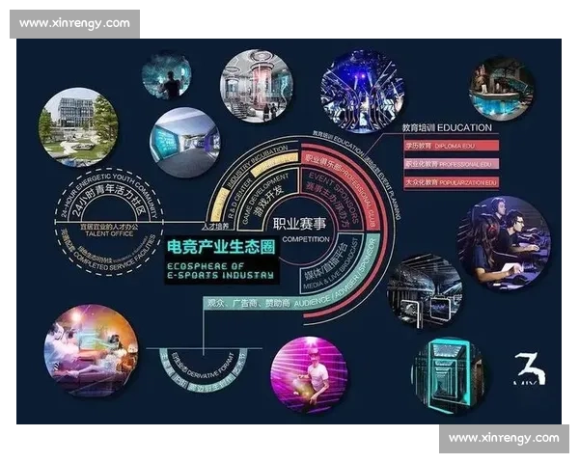This screenshot has width=579, height=463.
Task: Select the '大众化教育 POPULARIZATION EDU' bar
Action: (x=452, y=182)
